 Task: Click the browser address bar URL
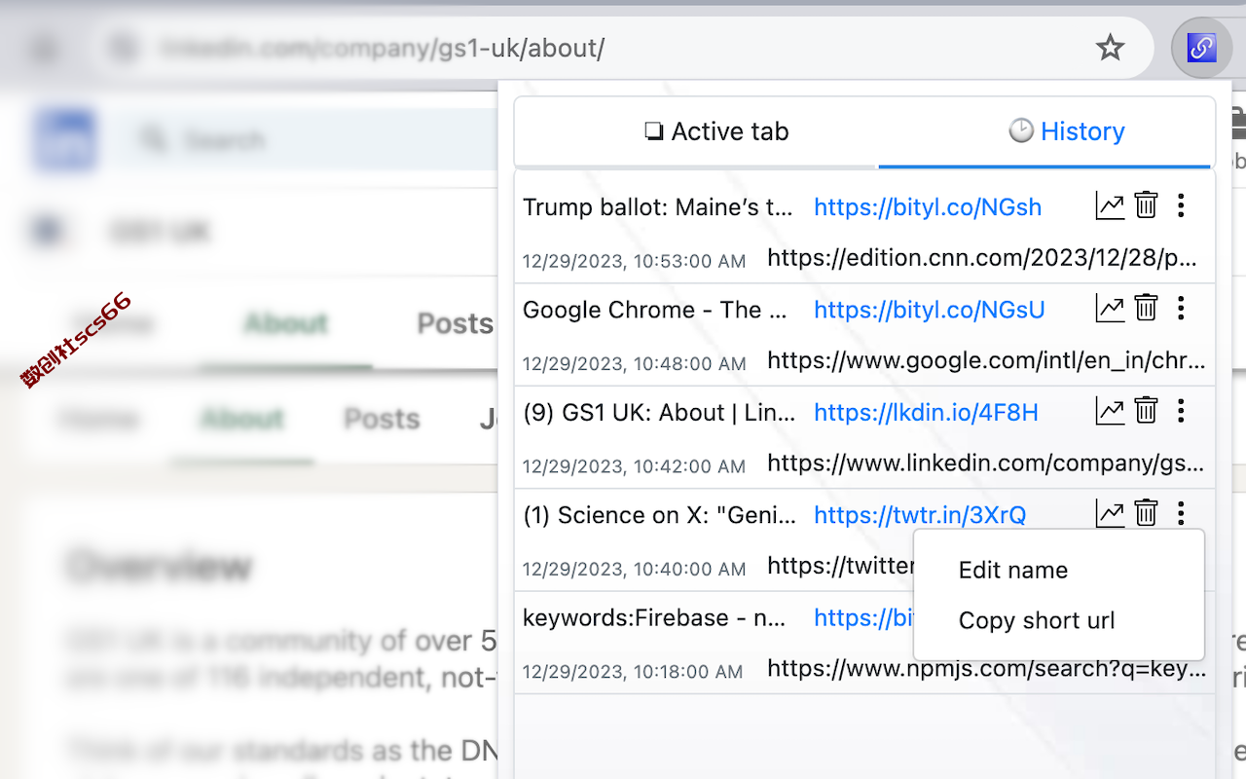tap(383, 48)
